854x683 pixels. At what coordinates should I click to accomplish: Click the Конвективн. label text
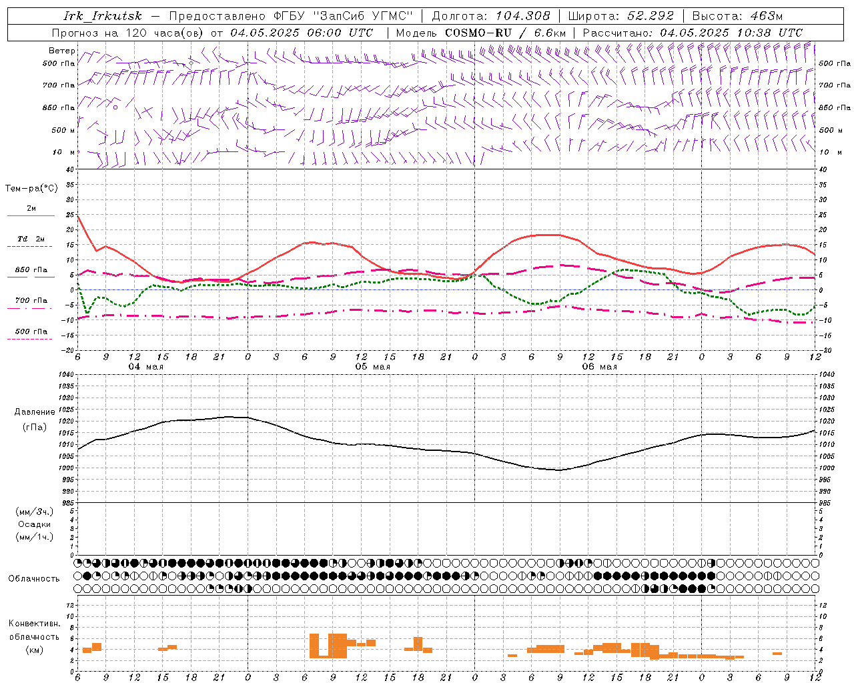pyautogui.click(x=34, y=624)
